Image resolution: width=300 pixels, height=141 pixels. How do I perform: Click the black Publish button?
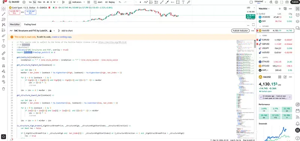tap(295, 2)
